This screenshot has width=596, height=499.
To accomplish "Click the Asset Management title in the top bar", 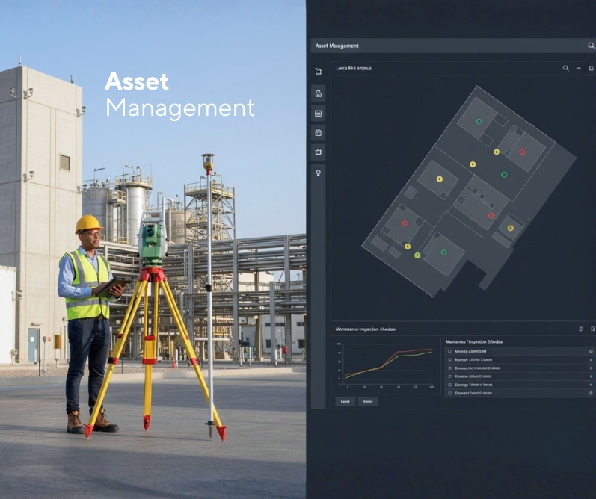I will click(x=337, y=46).
